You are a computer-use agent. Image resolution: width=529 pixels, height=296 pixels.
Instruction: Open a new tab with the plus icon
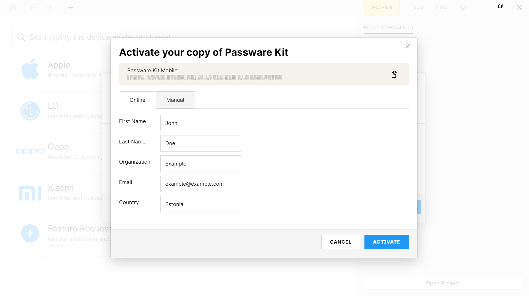pyautogui.click(x=70, y=7)
